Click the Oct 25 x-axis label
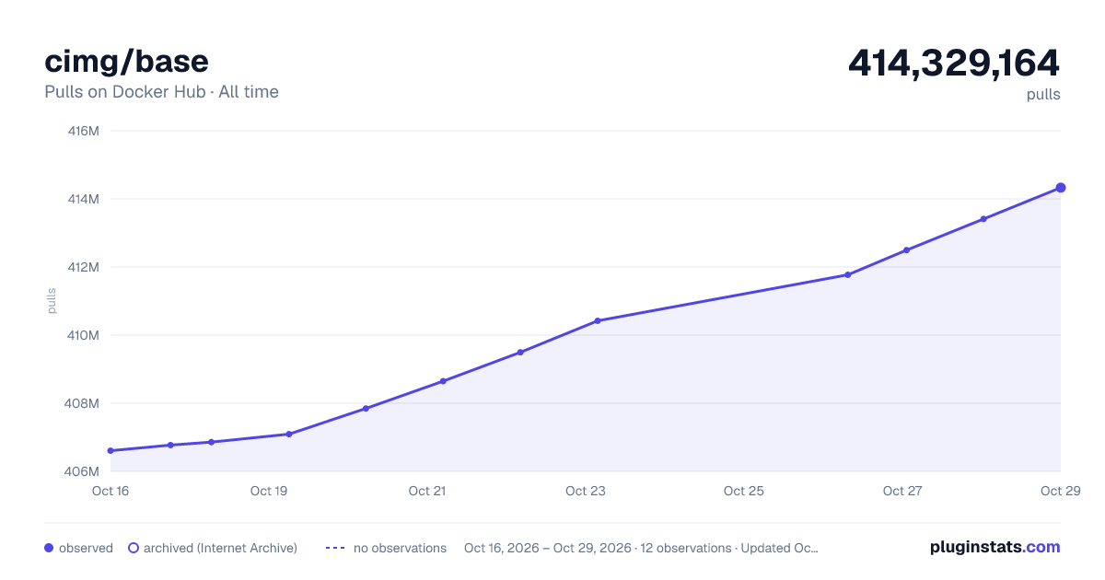 coord(744,491)
